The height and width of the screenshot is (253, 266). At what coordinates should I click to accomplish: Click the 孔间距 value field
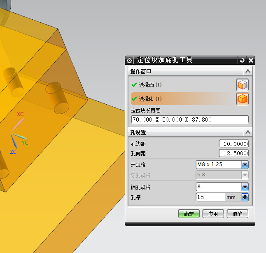(233, 153)
